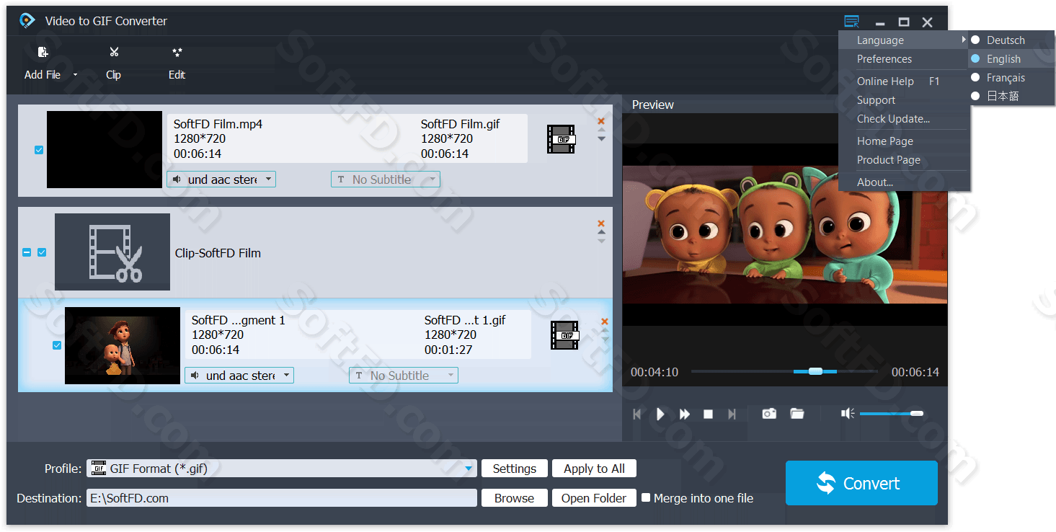This screenshot has width=1056, height=532.
Task: Open the Edit effects tool
Action: coord(177,52)
